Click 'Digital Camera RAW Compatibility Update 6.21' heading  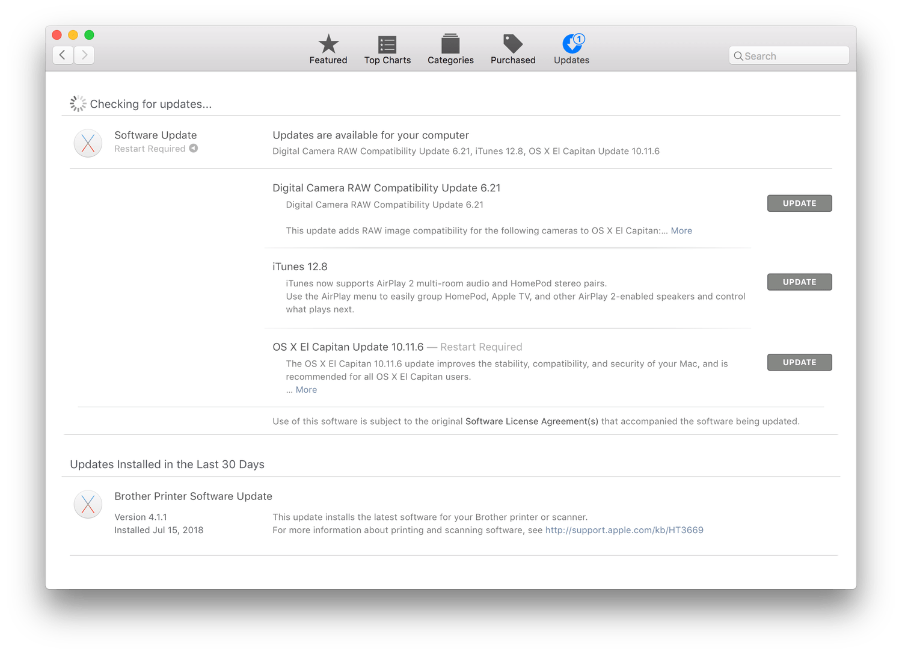[x=387, y=188]
